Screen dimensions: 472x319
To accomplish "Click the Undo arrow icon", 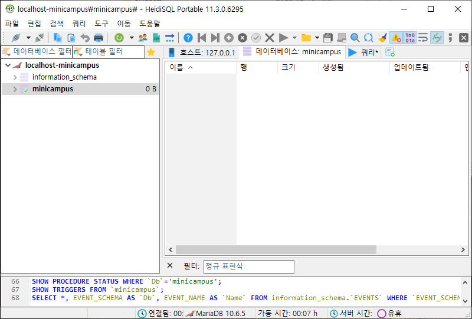I will coord(85,38).
